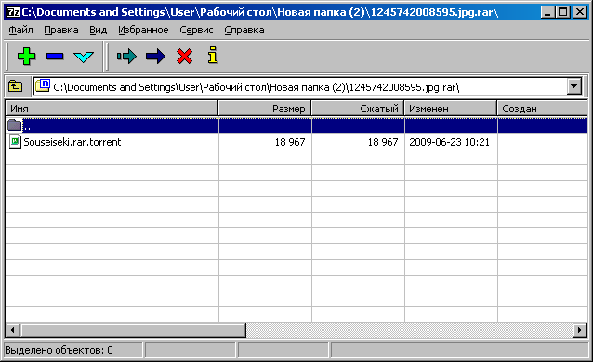Click the address path text field

pyautogui.click(x=300, y=87)
